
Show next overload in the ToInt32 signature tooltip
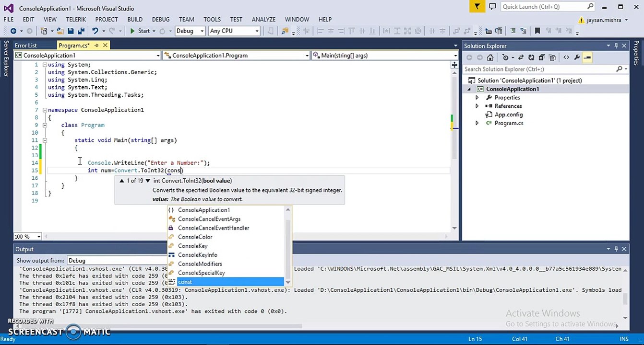pos(148,181)
